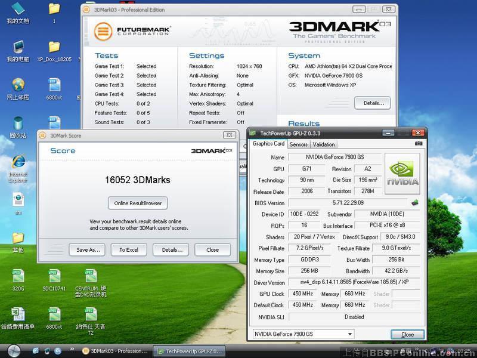Click Online ResultBrowser button
Viewport: 477px width, 358px height.
tap(138, 203)
